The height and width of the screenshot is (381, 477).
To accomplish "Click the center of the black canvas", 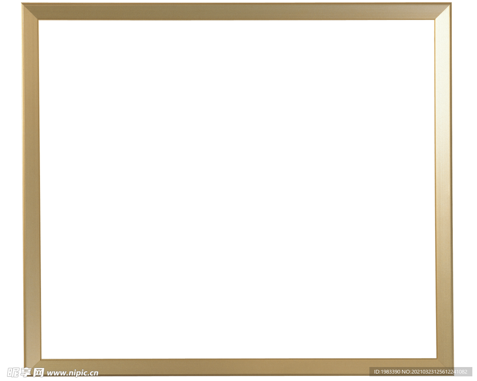I will tap(238, 189).
